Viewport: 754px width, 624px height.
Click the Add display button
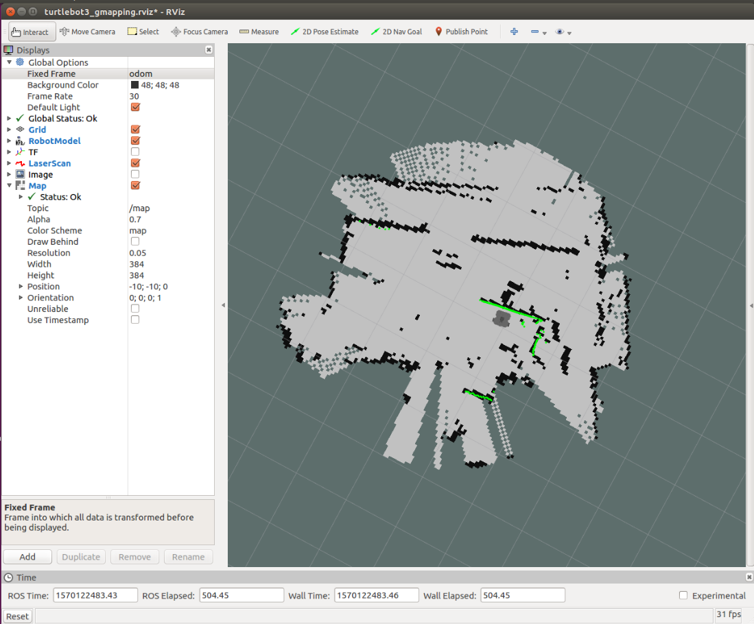click(27, 557)
